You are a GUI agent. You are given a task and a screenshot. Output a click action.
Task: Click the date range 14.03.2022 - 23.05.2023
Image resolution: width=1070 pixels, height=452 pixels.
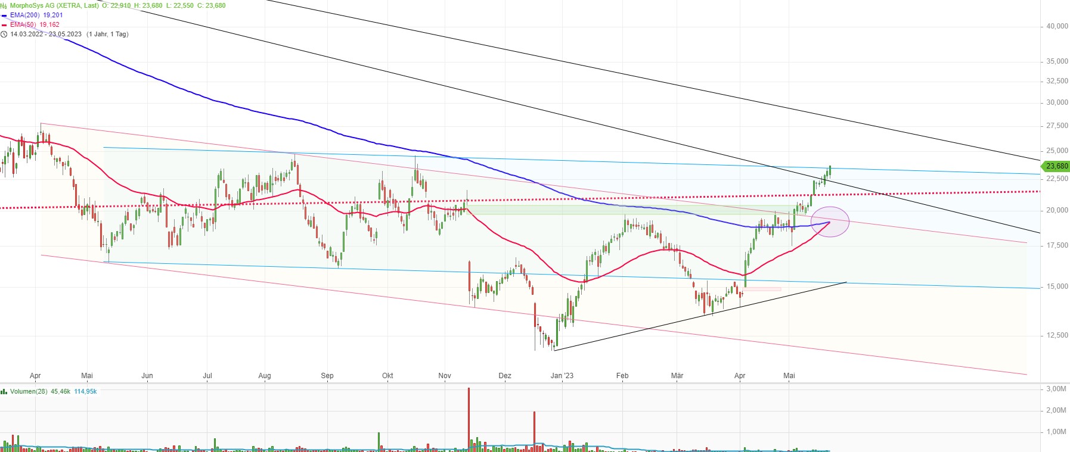pyautogui.click(x=46, y=35)
